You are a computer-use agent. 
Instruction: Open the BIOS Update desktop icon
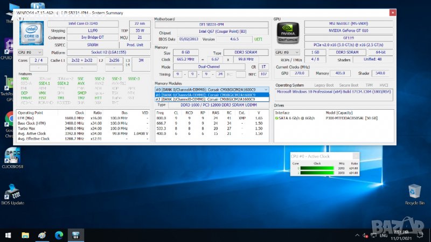pos(13,194)
